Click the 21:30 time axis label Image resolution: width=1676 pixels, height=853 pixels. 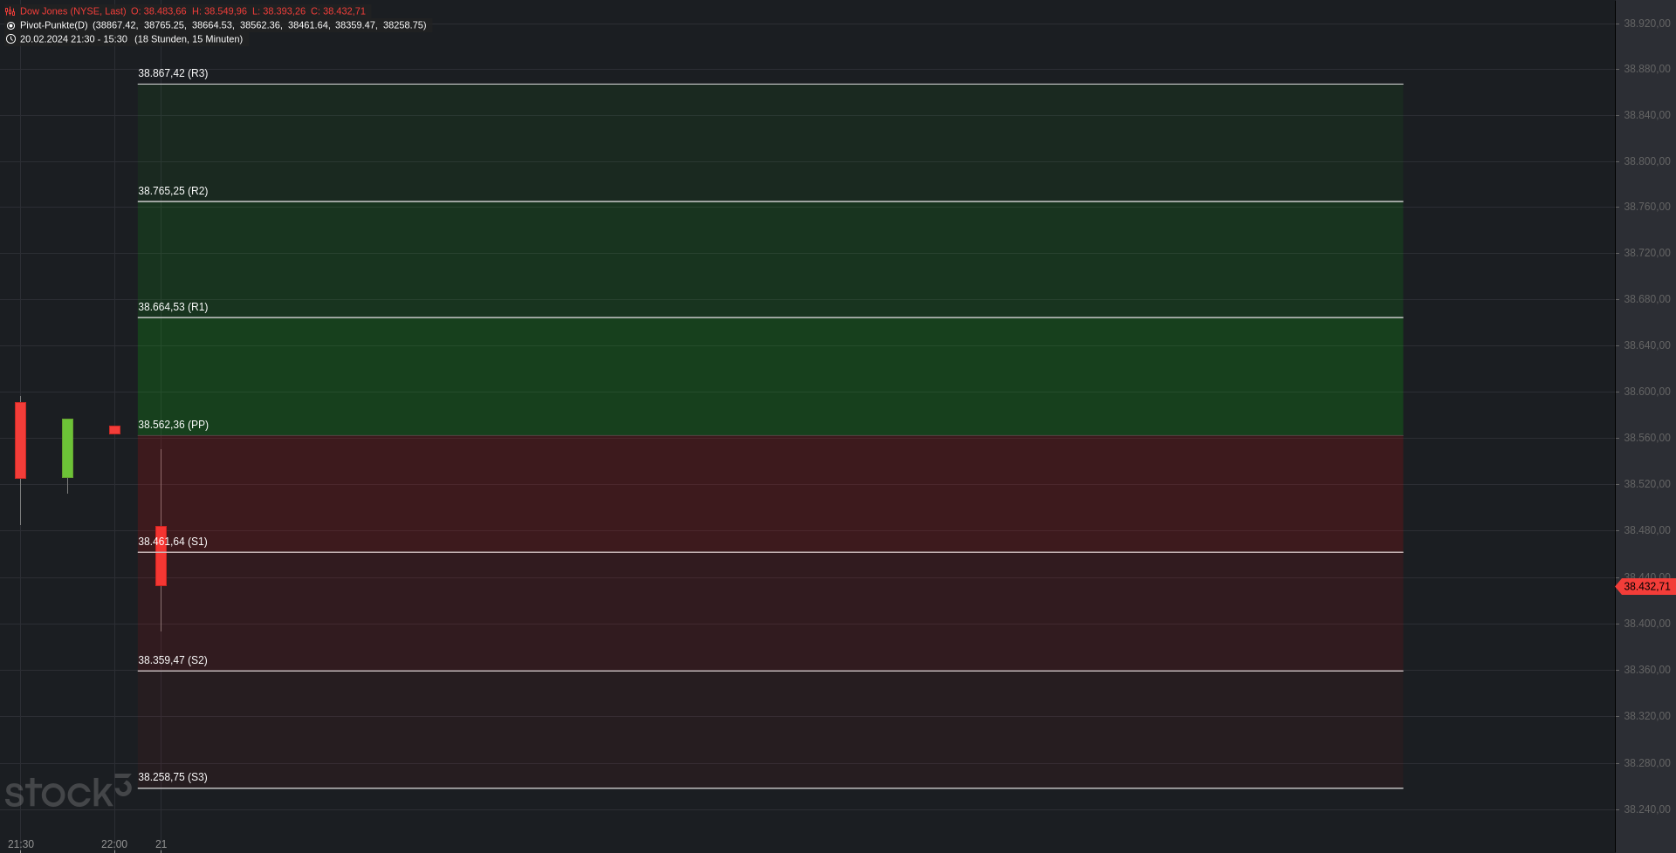click(x=21, y=844)
